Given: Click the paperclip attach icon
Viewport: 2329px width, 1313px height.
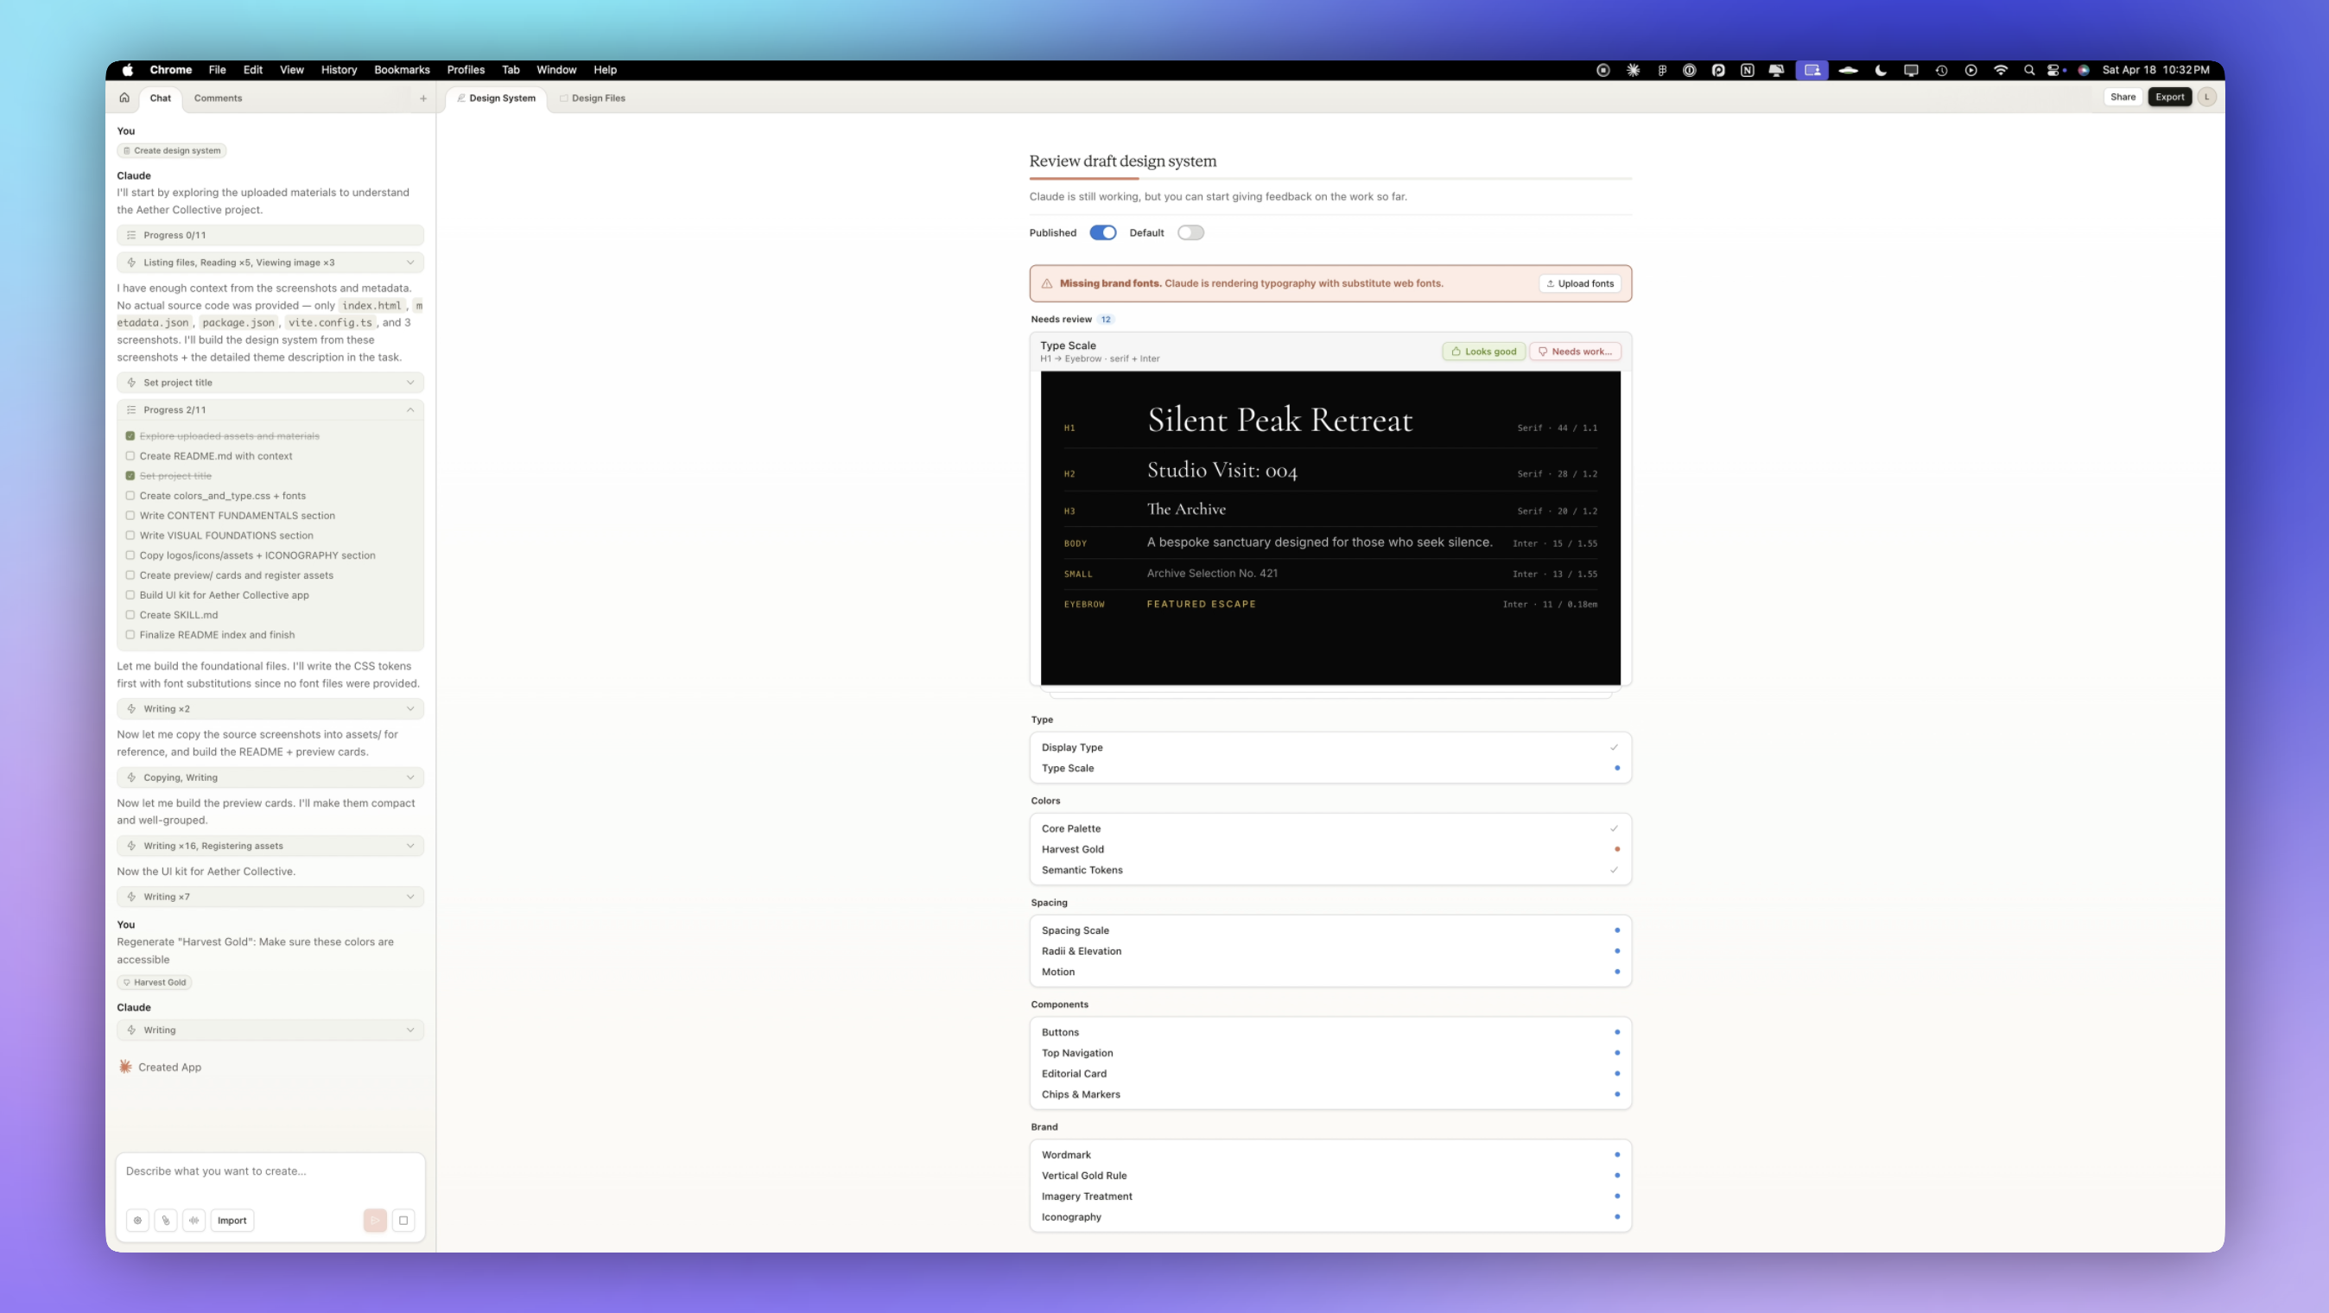Looking at the screenshot, I should 166,1220.
